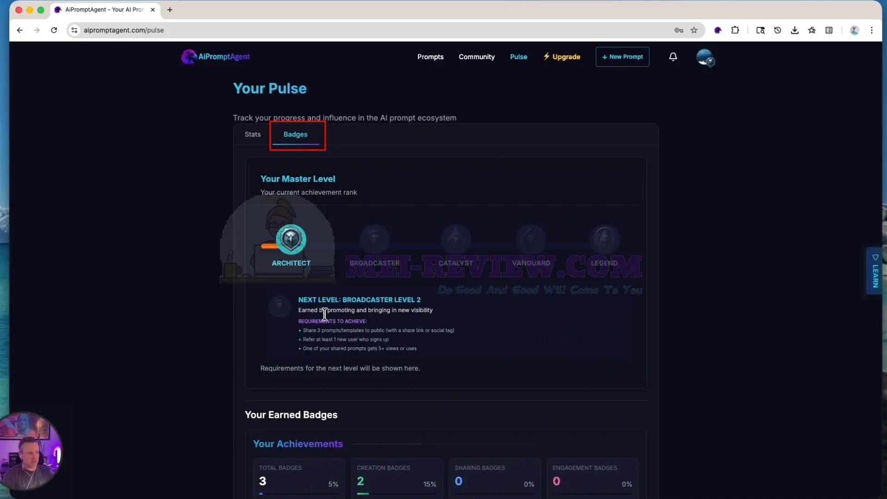Bookmark this page with the star

(694, 30)
